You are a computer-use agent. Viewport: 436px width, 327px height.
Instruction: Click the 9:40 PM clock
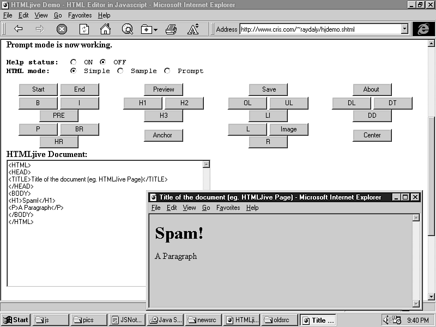click(418, 320)
